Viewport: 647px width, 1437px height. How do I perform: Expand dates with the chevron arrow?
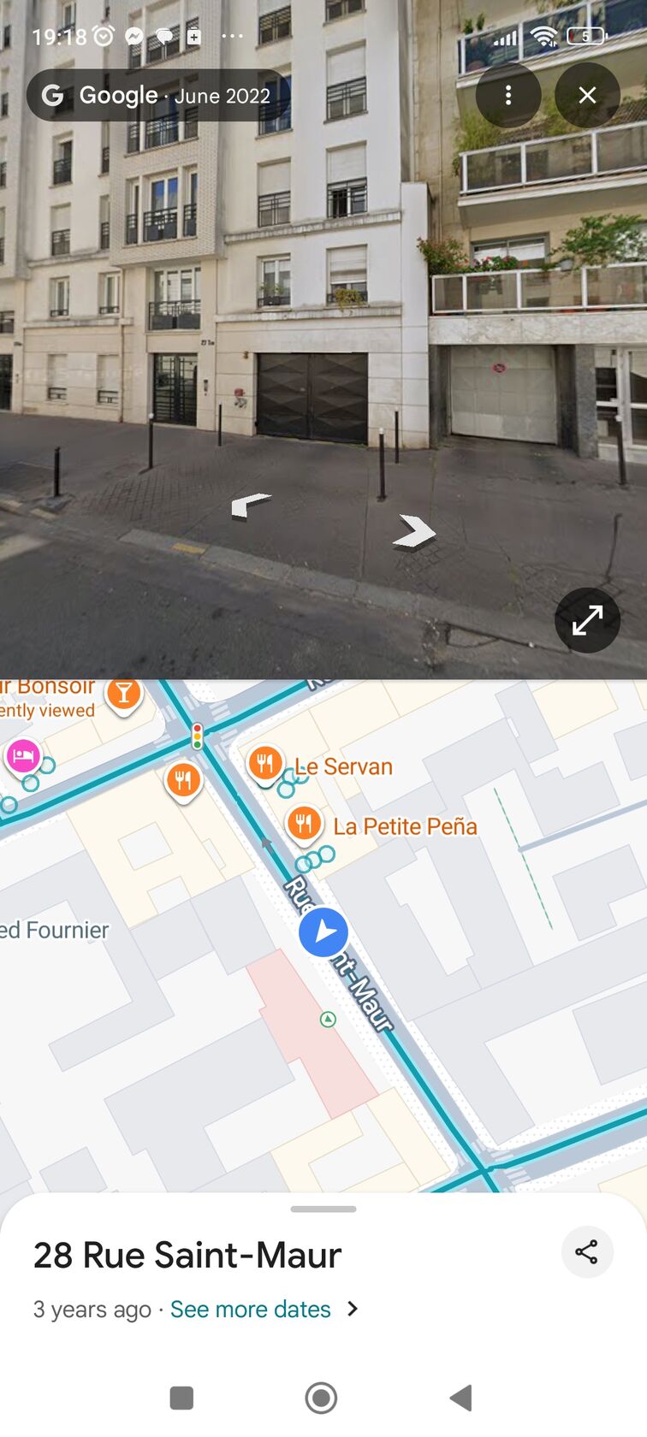tap(353, 1309)
